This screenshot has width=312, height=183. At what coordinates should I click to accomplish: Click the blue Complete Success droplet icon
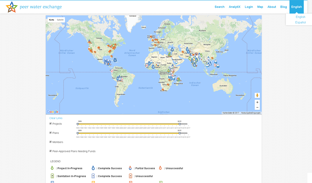point(93,168)
